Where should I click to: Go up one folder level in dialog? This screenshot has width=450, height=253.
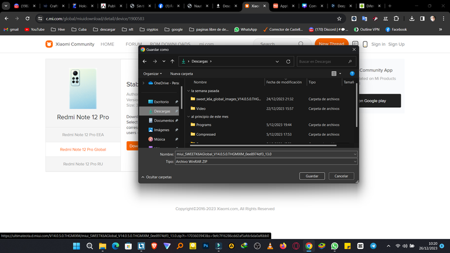[172, 61]
